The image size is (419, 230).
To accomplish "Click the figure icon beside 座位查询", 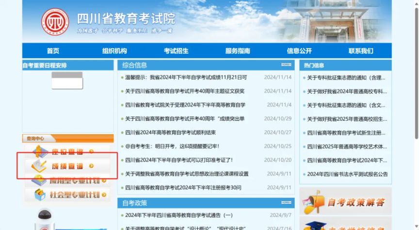I will point(40,151).
